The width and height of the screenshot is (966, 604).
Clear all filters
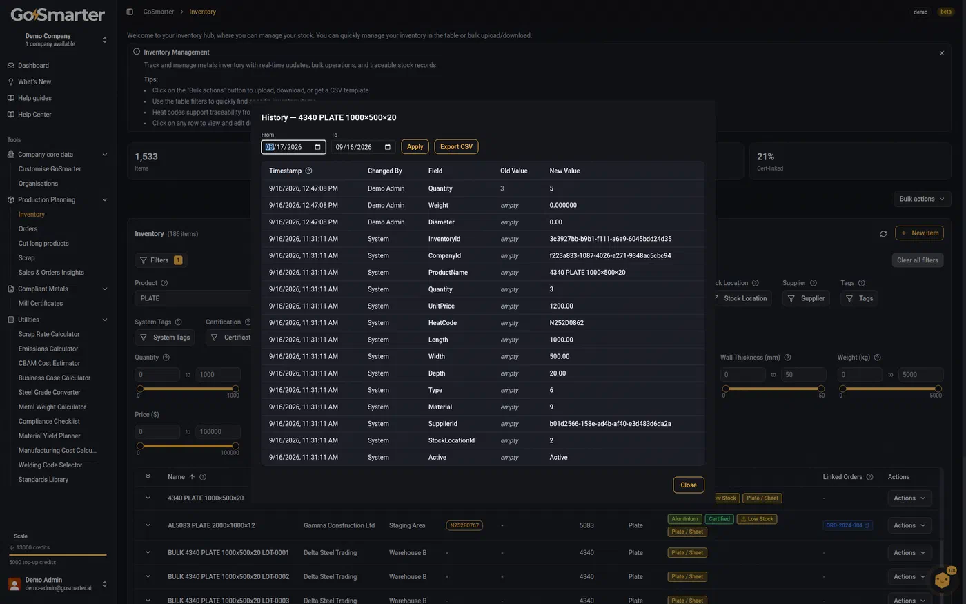[x=917, y=260]
